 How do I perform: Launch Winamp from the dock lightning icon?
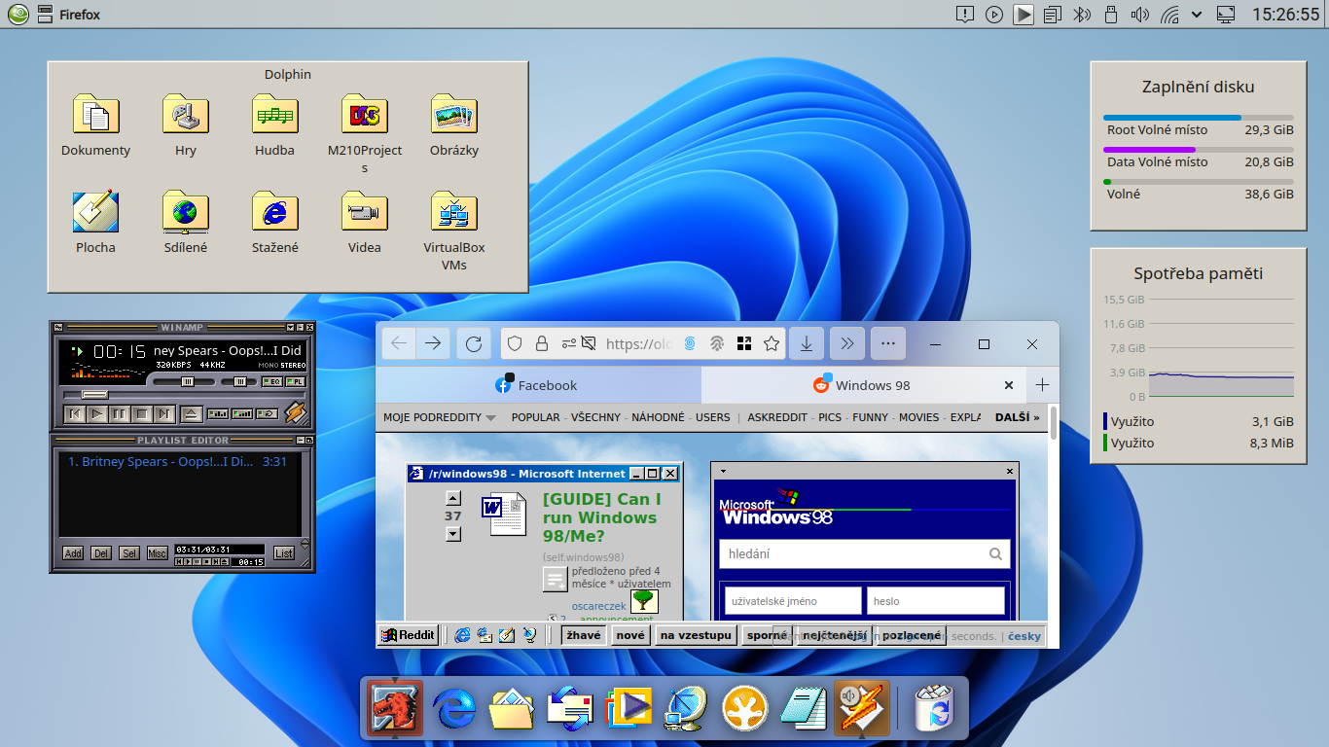click(x=860, y=707)
